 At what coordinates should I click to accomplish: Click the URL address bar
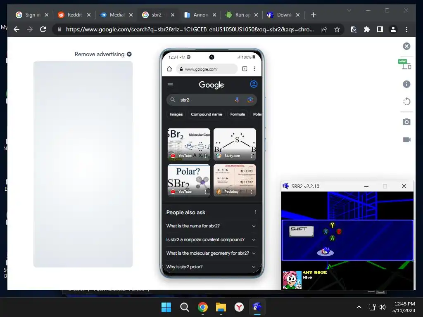click(190, 29)
